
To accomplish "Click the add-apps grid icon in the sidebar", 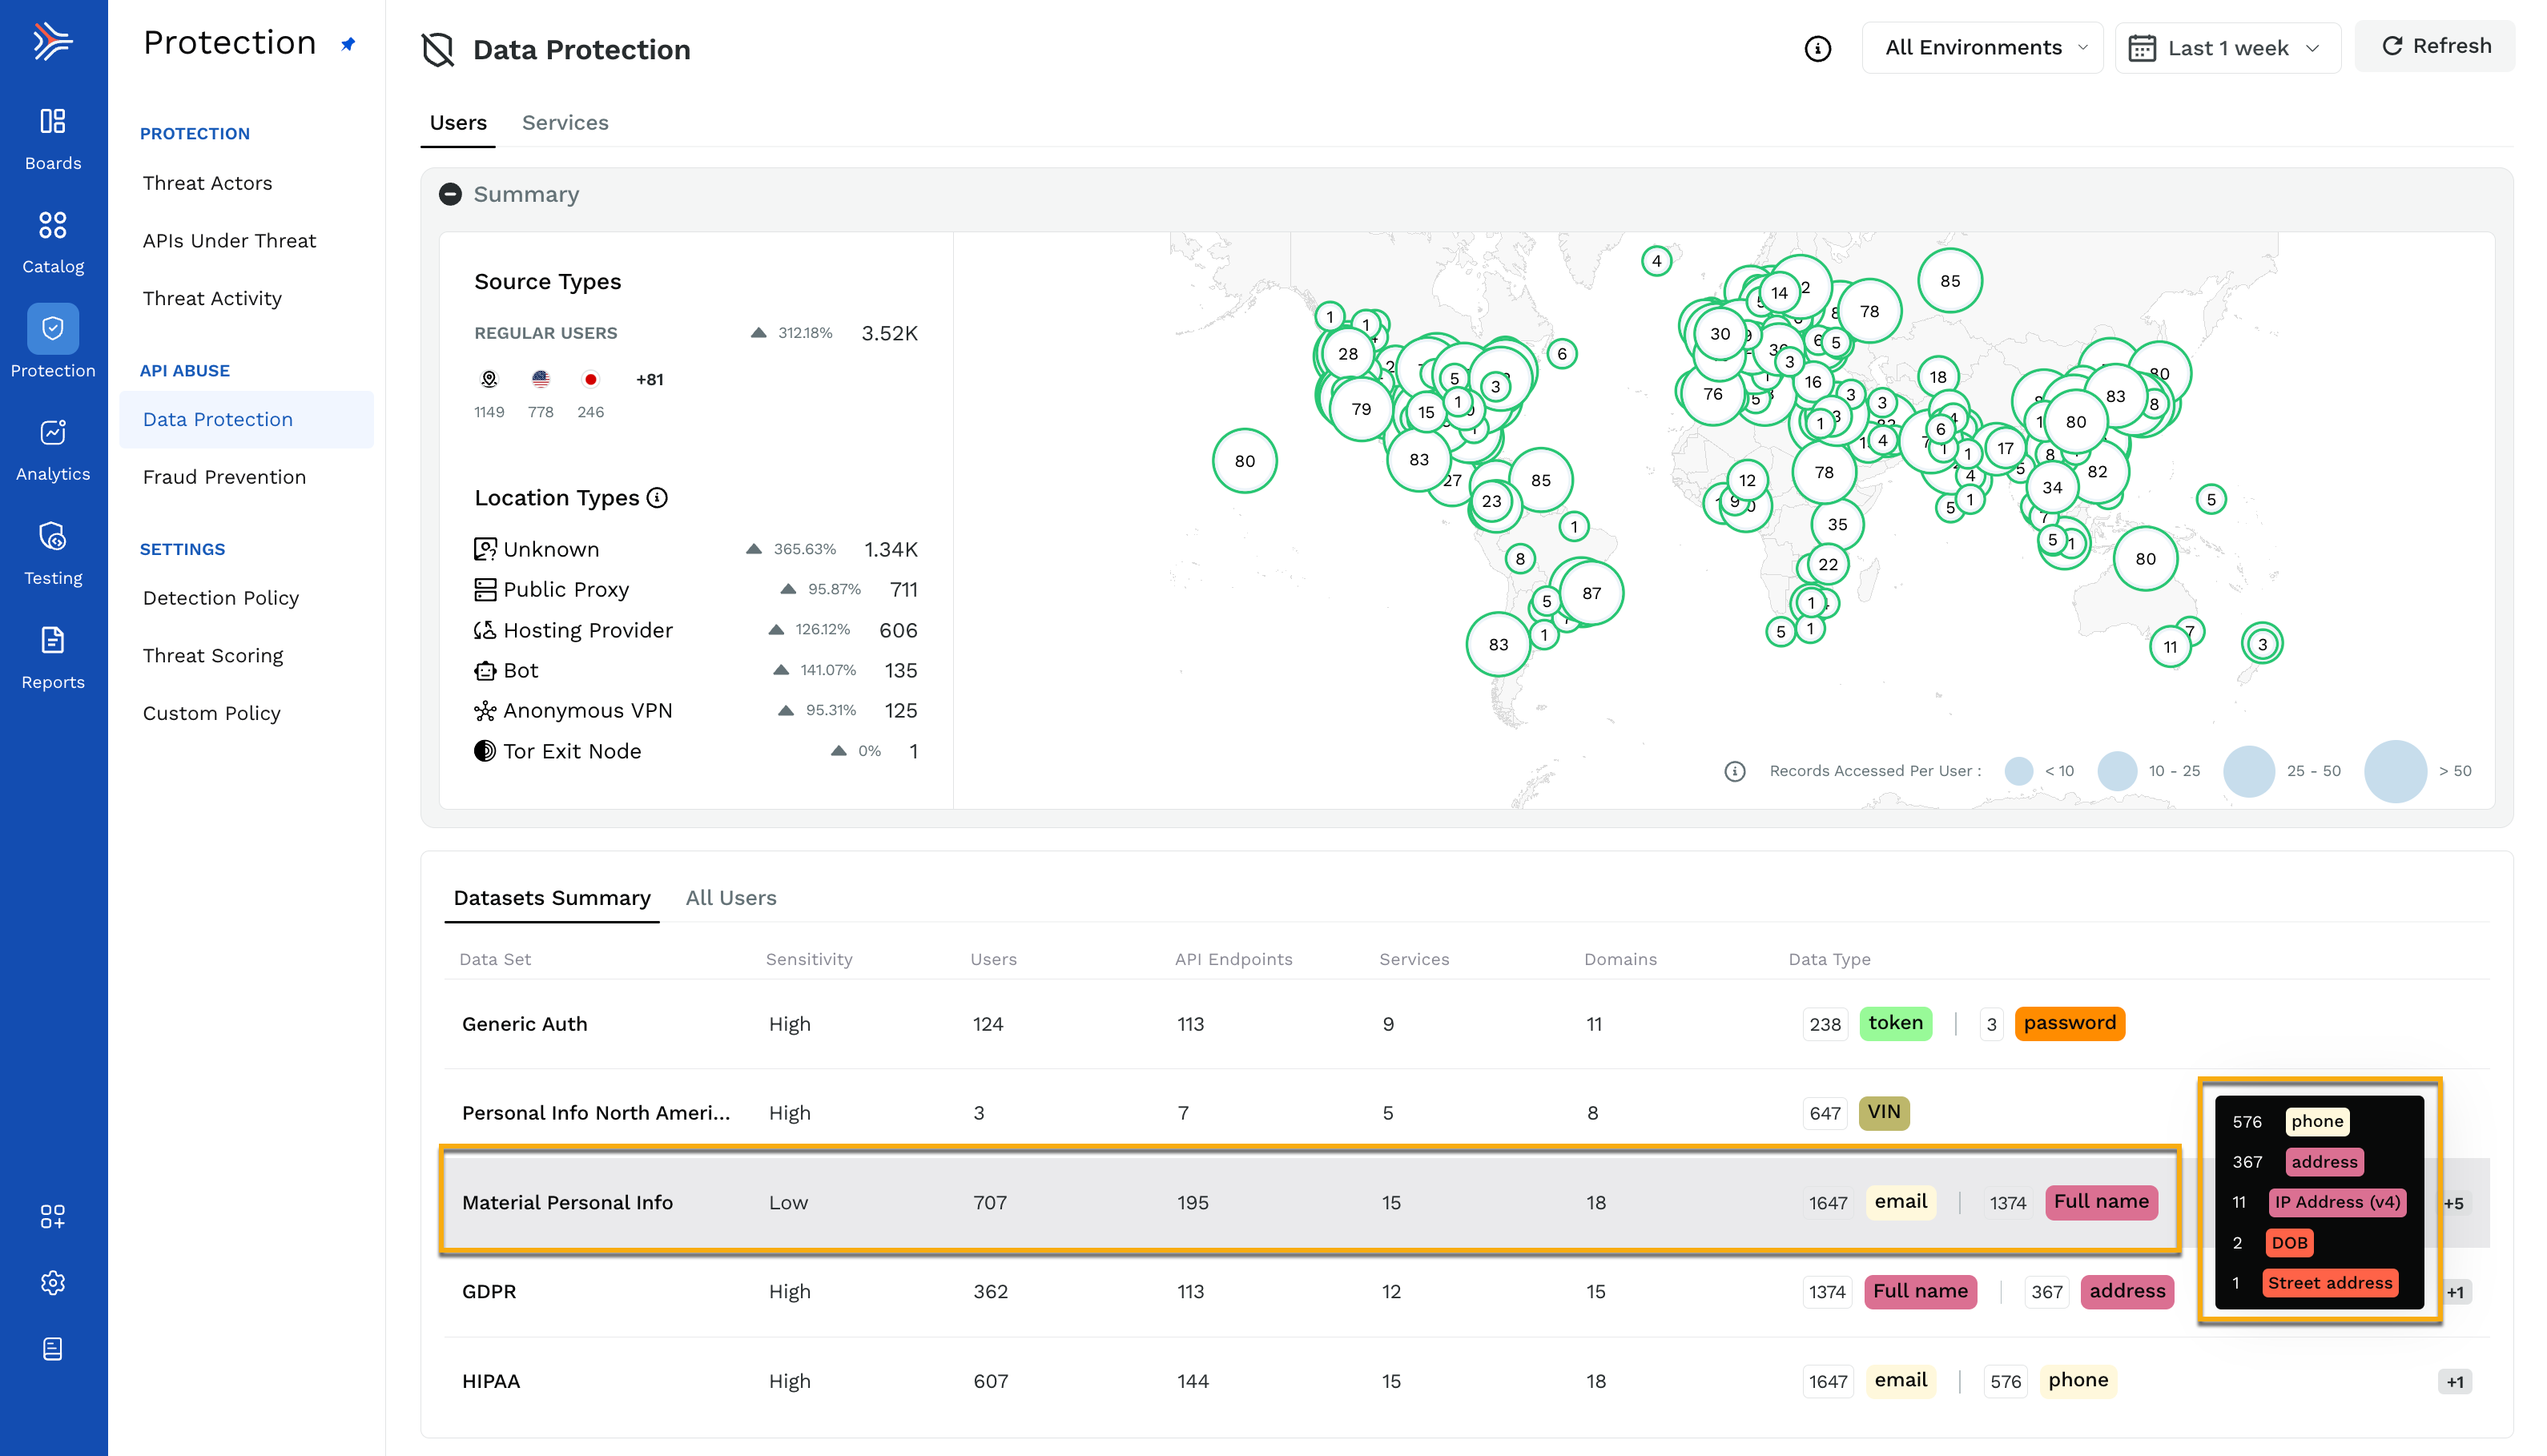I will (53, 1216).
